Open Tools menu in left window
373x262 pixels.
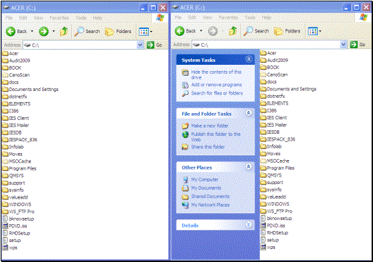81,18
